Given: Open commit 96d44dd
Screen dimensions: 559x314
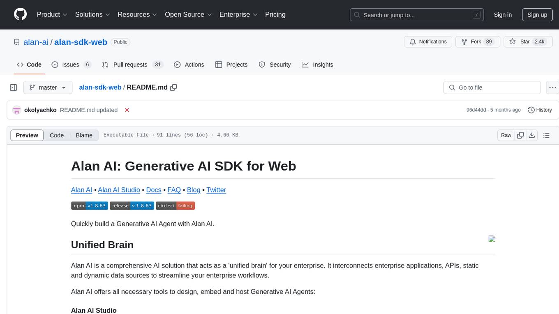Looking at the screenshot, I should point(476,110).
